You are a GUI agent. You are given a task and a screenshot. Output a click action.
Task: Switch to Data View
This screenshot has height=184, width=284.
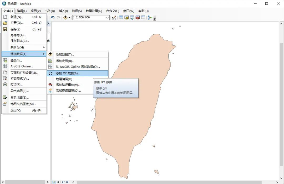(54, 182)
